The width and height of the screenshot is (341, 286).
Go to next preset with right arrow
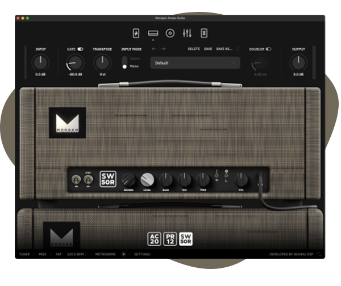tap(163, 49)
